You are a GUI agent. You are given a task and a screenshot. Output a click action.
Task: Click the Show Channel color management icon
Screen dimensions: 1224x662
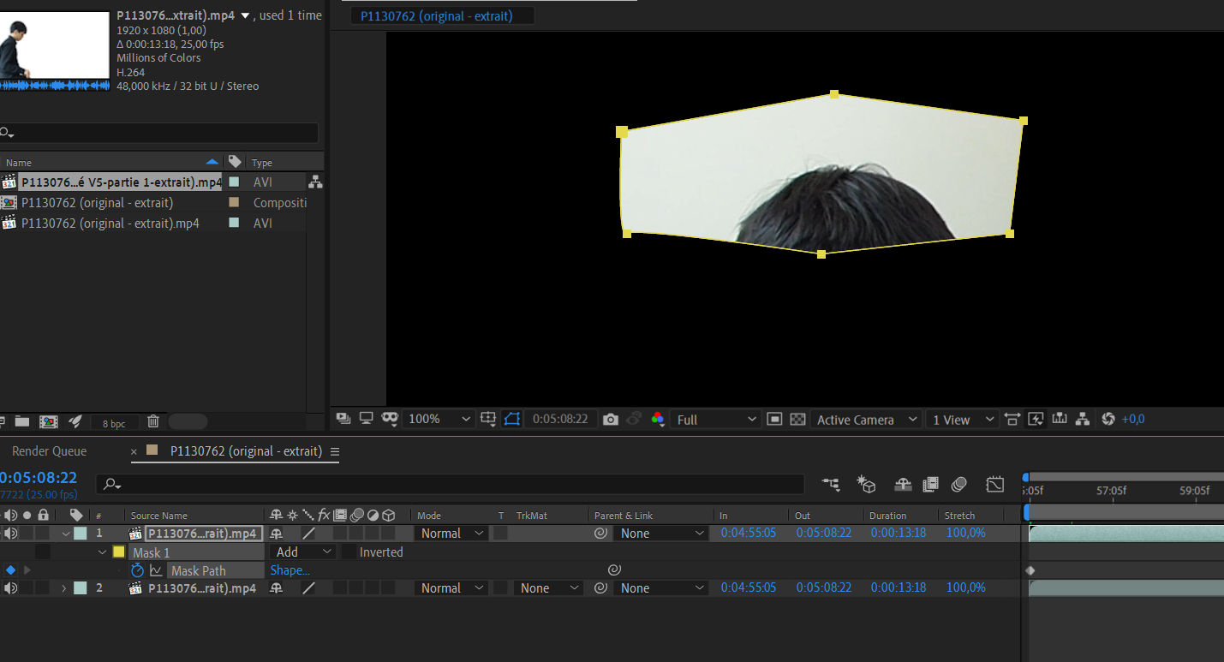pos(658,419)
